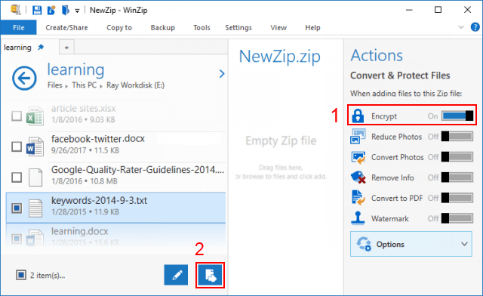Viewport: 483px width, 296px height.
Task: Enable the Remove Info toggle
Action: coord(457,177)
